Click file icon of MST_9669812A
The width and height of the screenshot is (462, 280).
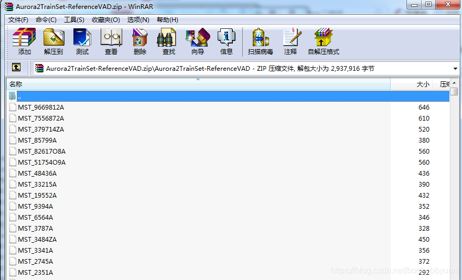pyautogui.click(x=13, y=107)
